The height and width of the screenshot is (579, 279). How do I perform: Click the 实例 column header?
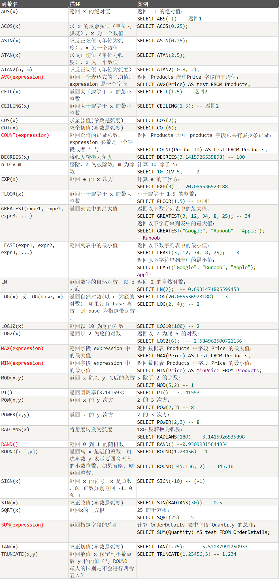click(143, 4)
